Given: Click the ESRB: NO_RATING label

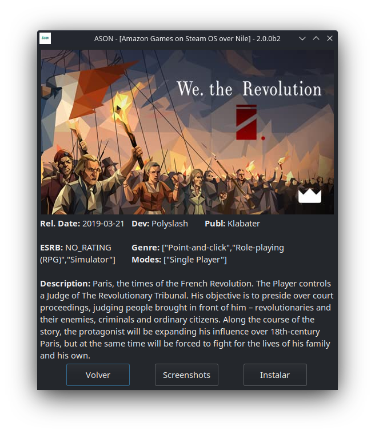Looking at the screenshot, I should pos(75,248).
